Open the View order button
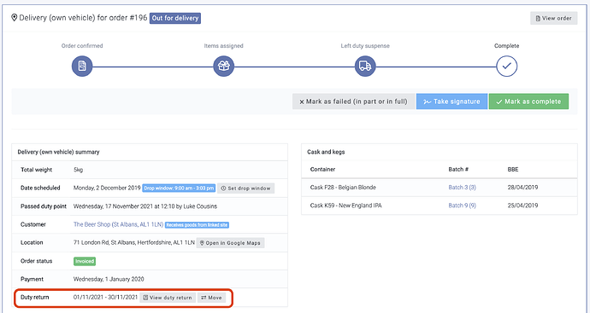 pos(553,18)
